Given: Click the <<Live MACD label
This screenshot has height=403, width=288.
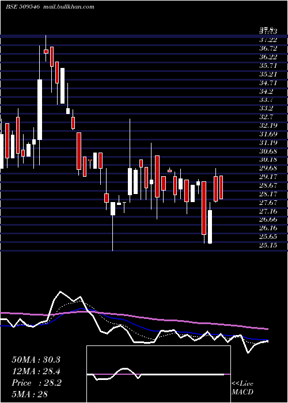Looking at the screenshot, I should [x=242, y=388].
